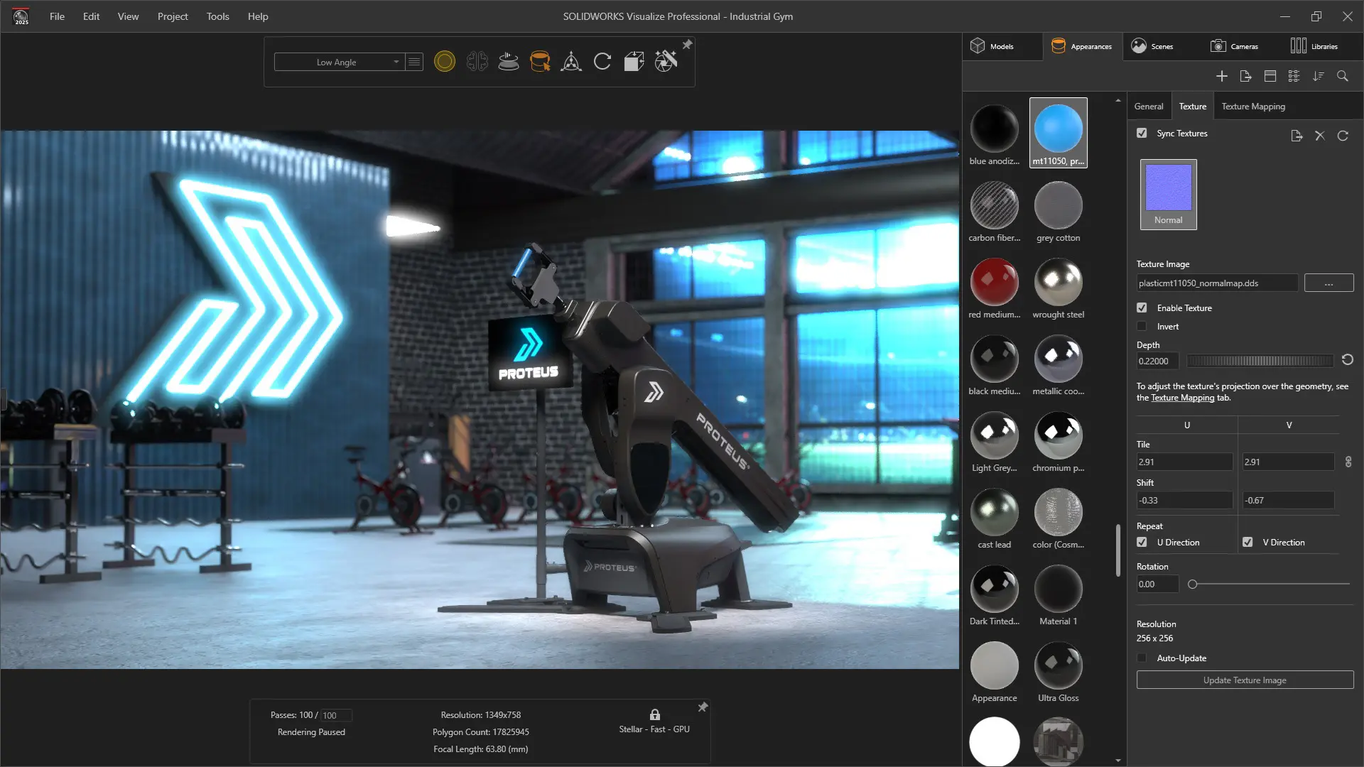
Task: Click the sort appearances icon
Action: pos(1318,76)
